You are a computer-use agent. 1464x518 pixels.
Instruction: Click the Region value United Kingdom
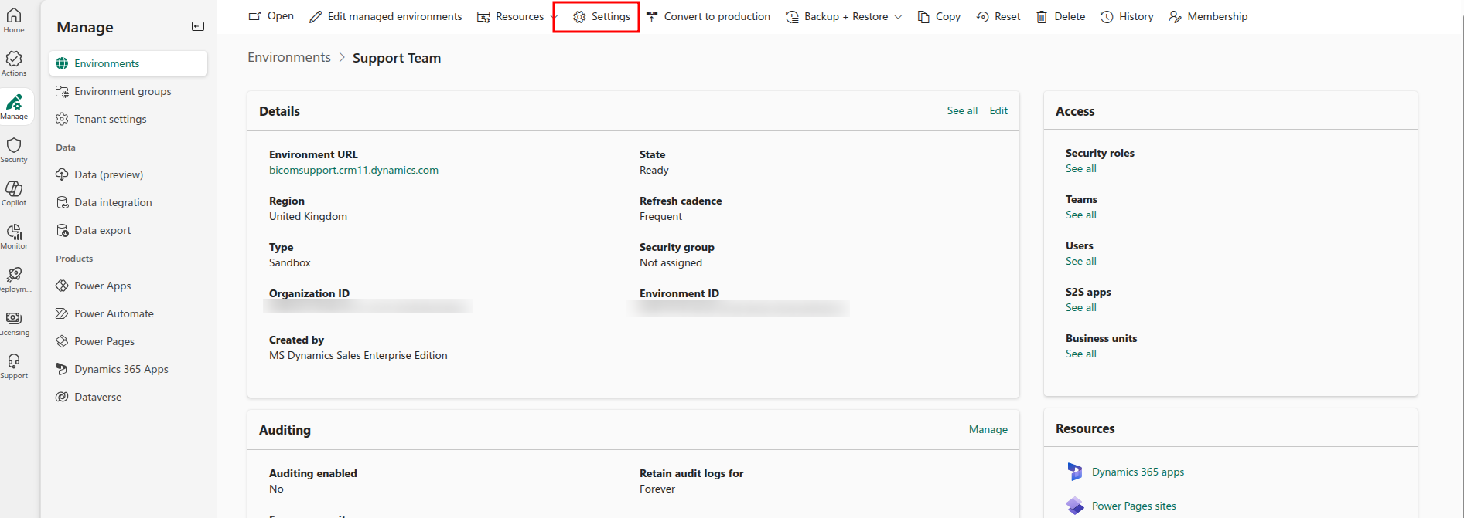(x=308, y=216)
